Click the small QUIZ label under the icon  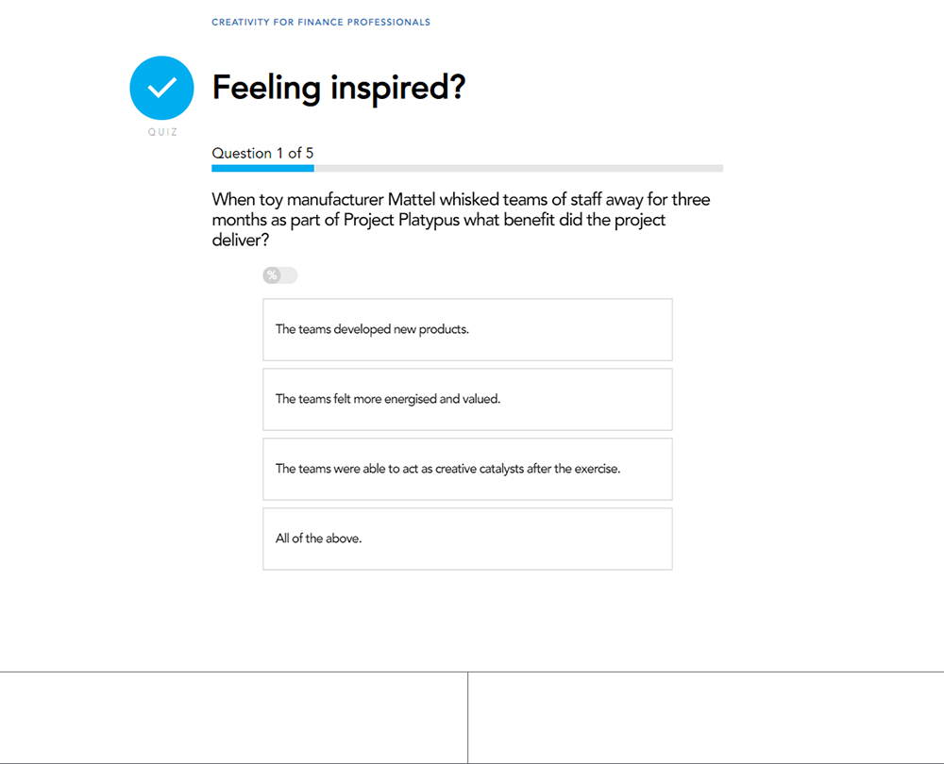tap(162, 132)
